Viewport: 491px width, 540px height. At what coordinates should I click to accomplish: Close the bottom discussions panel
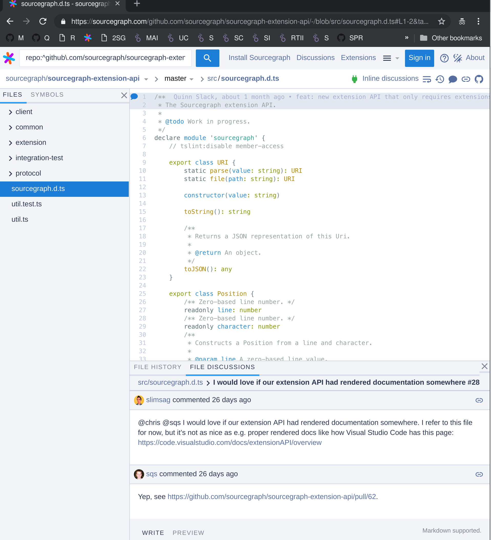484,366
